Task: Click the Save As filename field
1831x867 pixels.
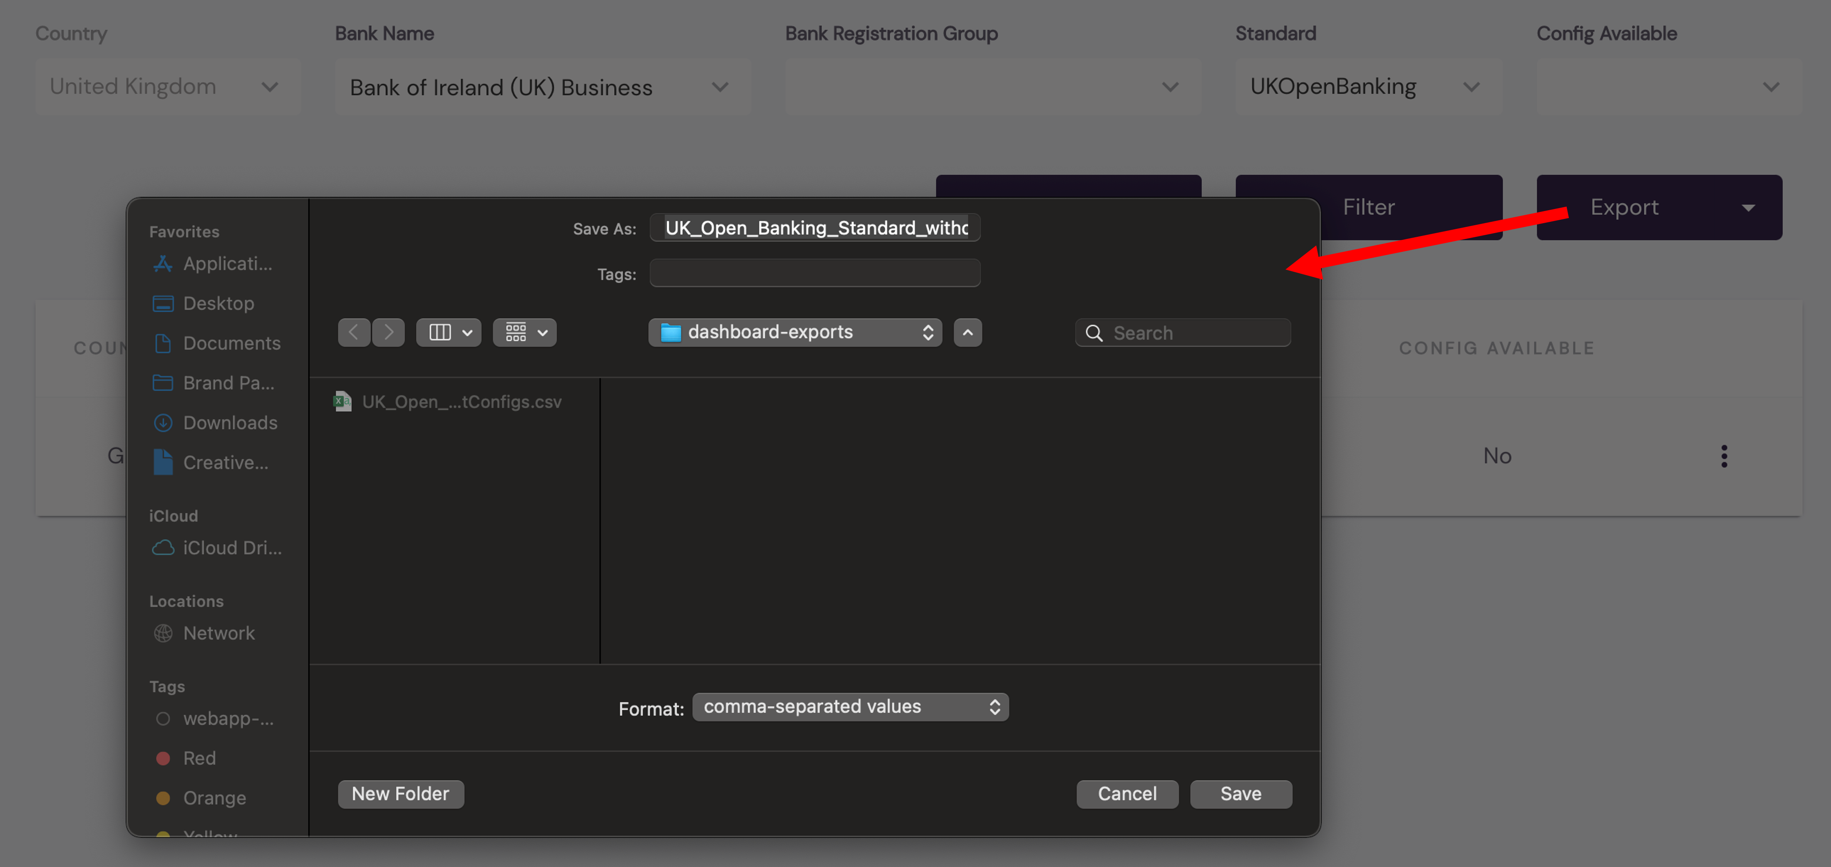Action: (814, 227)
